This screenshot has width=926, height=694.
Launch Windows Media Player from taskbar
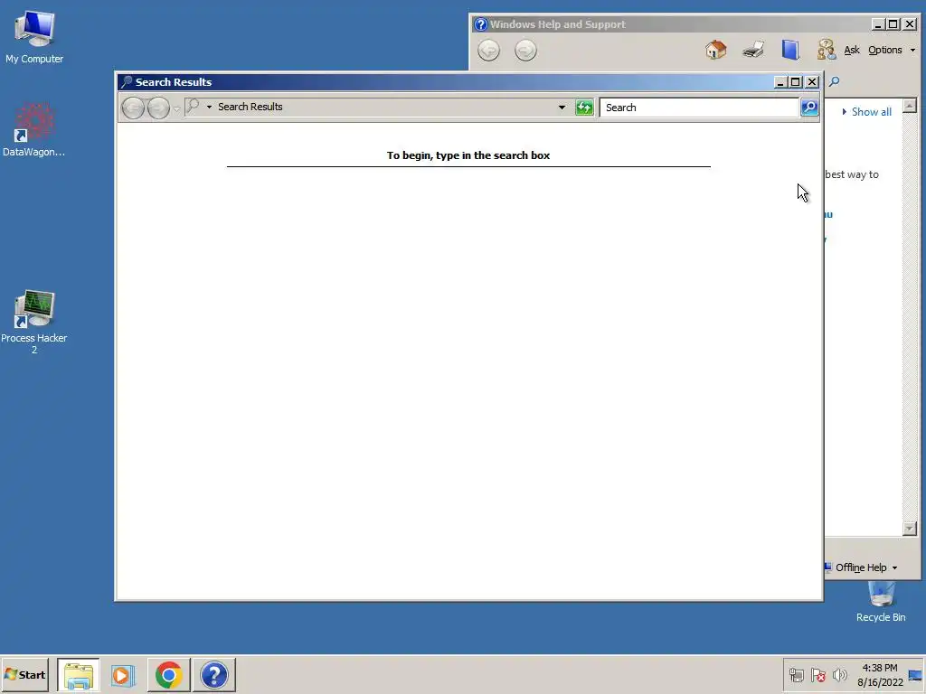pos(123,674)
